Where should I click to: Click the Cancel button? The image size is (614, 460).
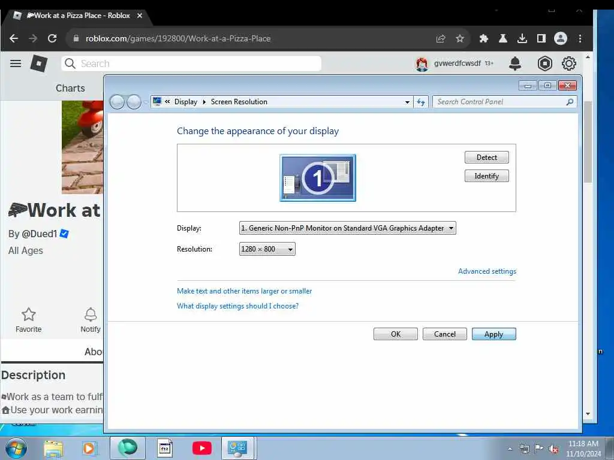445,334
